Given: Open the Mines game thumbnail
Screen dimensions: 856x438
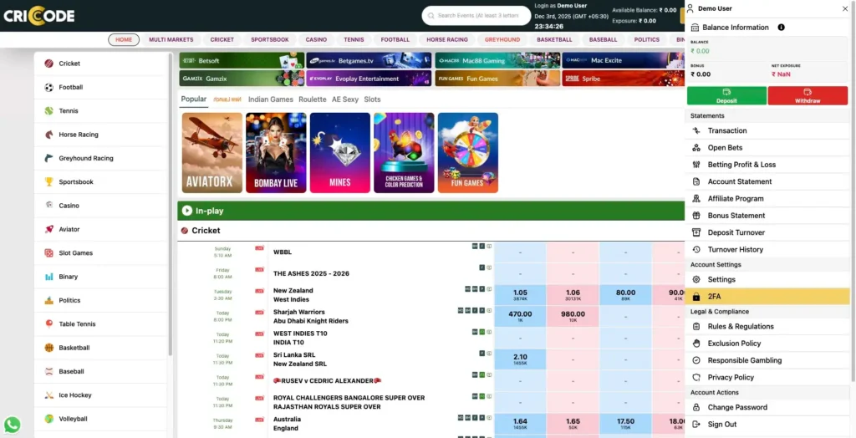Looking at the screenshot, I should coord(339,153).
